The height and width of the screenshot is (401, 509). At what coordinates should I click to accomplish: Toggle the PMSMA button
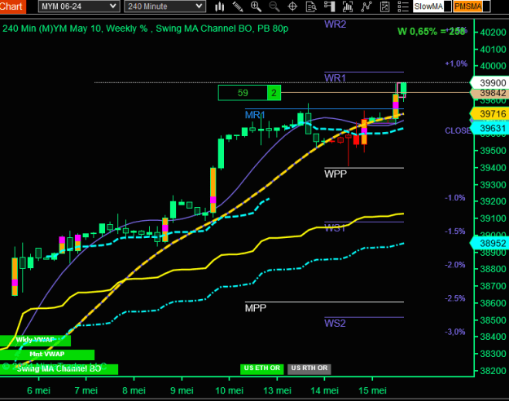tap(472, 7)
